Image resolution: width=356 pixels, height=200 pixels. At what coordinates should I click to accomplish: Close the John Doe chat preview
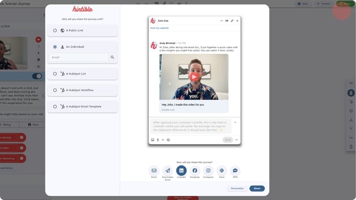238,21
